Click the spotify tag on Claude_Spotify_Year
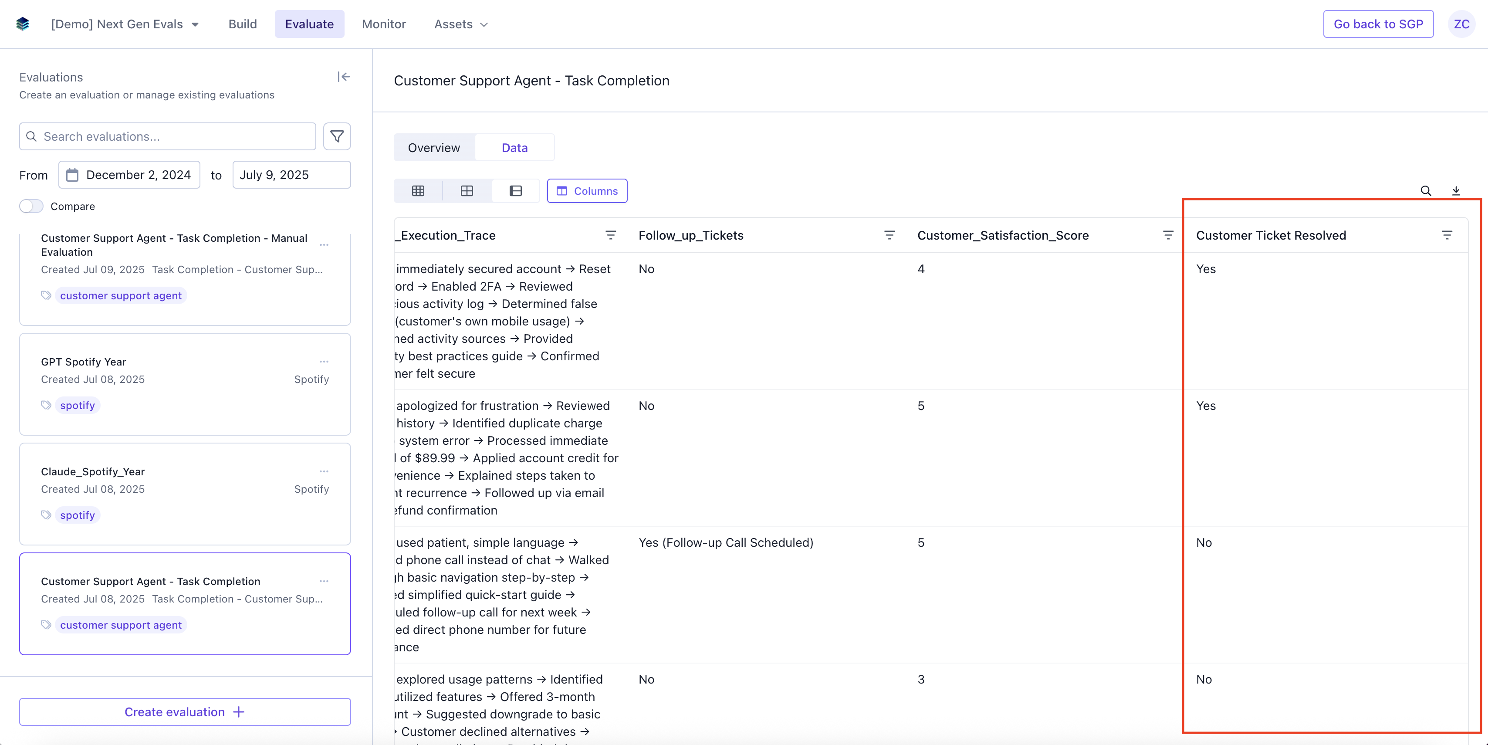Viewport: 1488px width, 745px height. 78,515
